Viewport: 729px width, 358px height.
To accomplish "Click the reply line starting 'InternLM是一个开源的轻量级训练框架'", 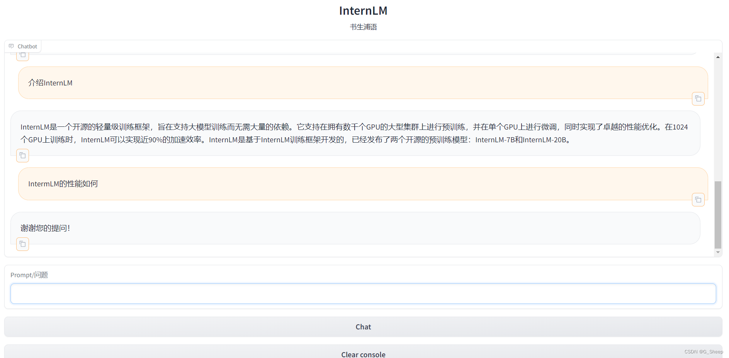I will pos(354,127).
